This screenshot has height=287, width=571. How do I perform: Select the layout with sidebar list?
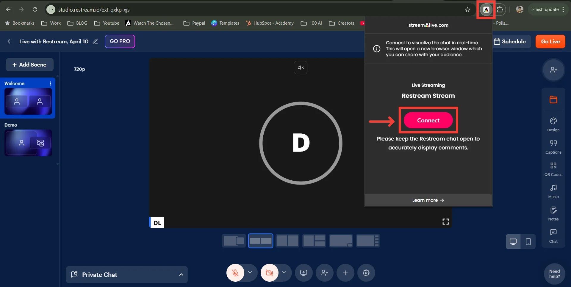click(x=368, y=241)
